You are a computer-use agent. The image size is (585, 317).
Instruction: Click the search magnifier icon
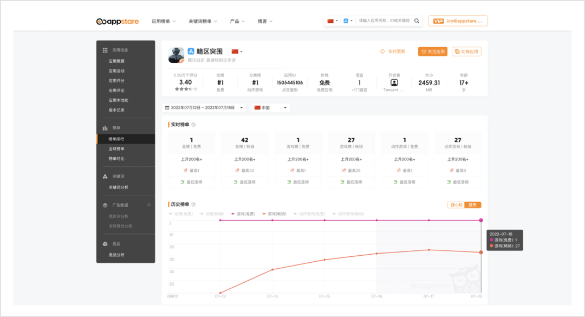[x=417, y=21]
